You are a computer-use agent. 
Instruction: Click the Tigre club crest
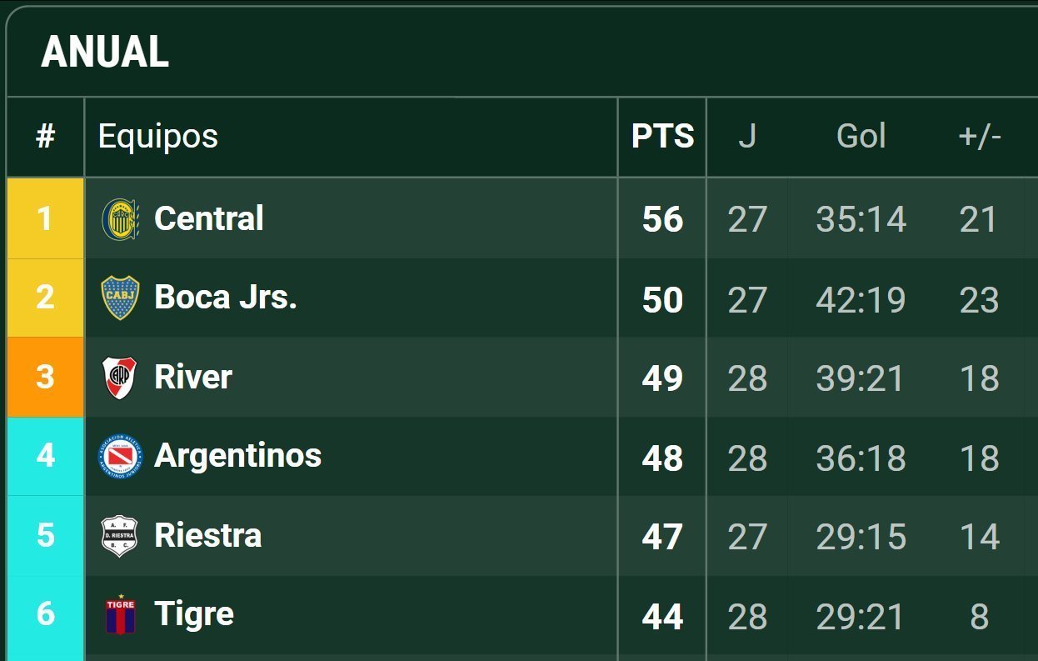pyautogui.click(x=120, y=615)
